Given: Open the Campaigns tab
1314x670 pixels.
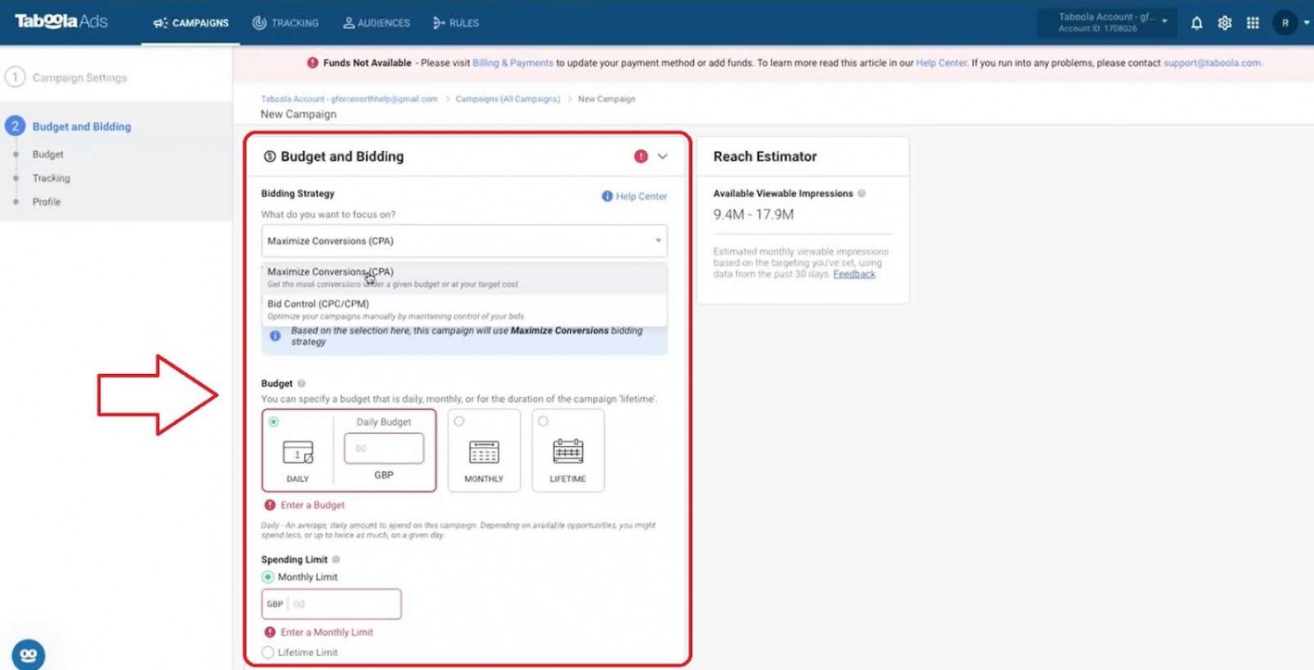Looking at the screenshot, I should coord(191,23).
